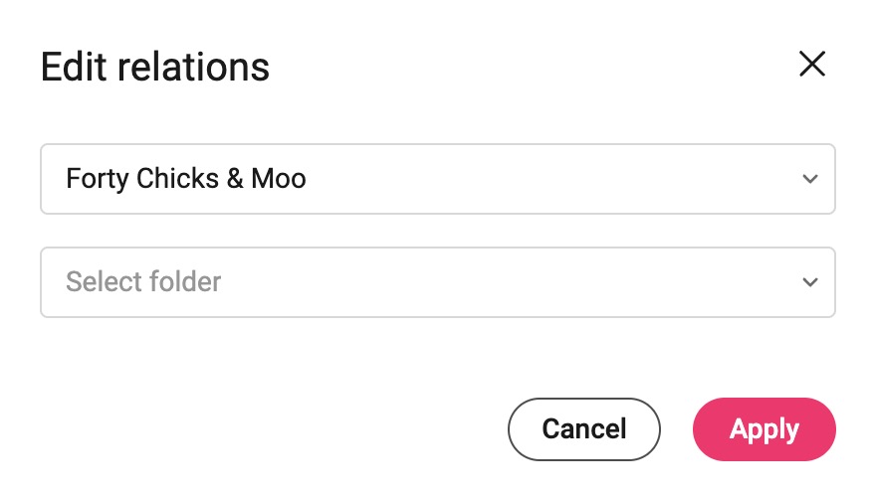Focus the empty folder selection field

(x=437, y=282)
